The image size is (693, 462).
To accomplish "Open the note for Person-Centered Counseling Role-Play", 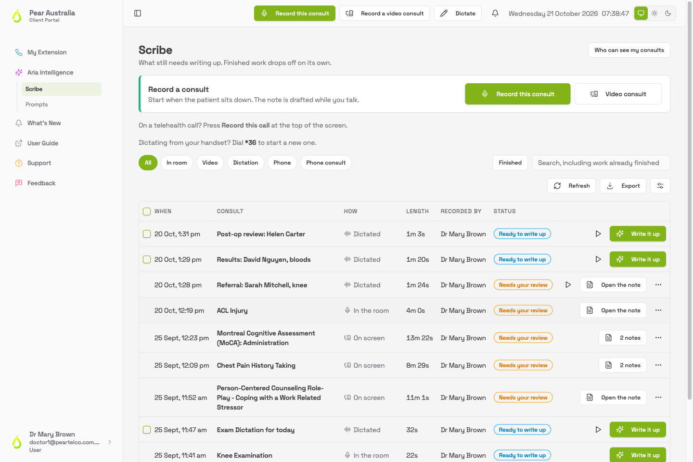I will [613, 398].
